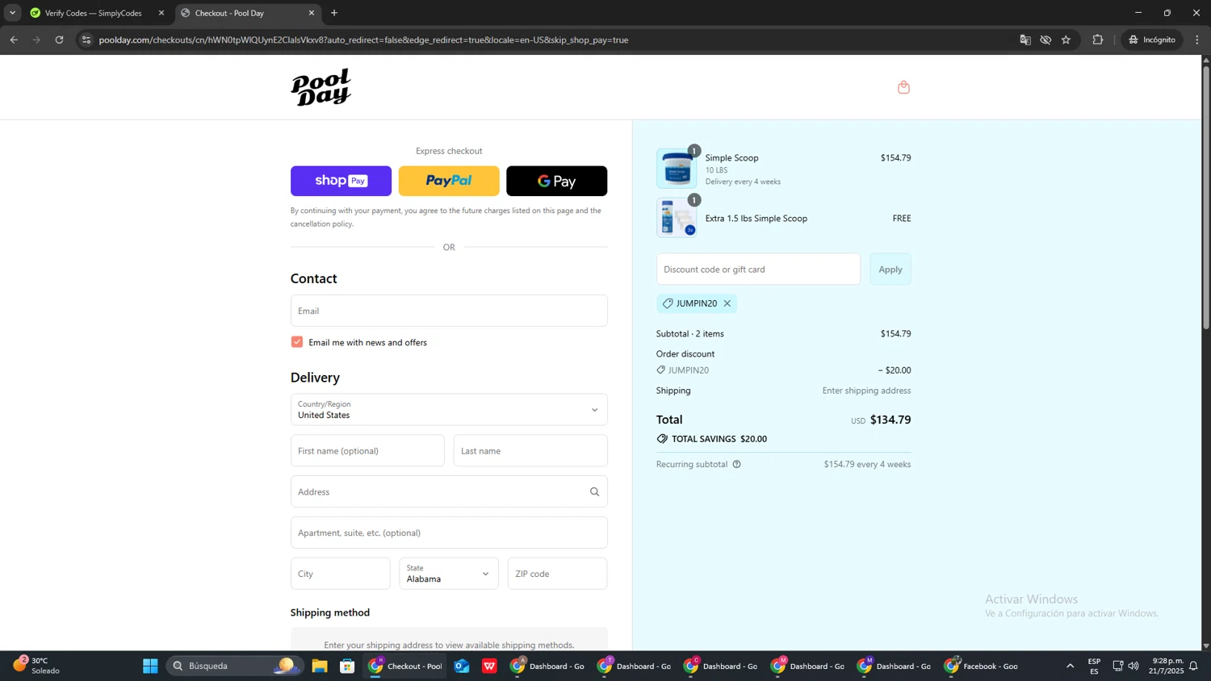
Task: Open File Explorer from the taskbar
Action: coord(320,666)
